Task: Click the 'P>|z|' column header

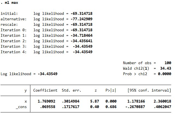Action: coord(111,90)
